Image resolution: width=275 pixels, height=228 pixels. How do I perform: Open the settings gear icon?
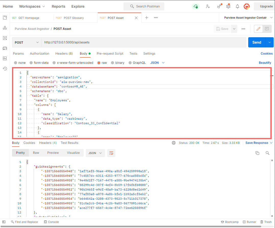click(x=228, y=6)
